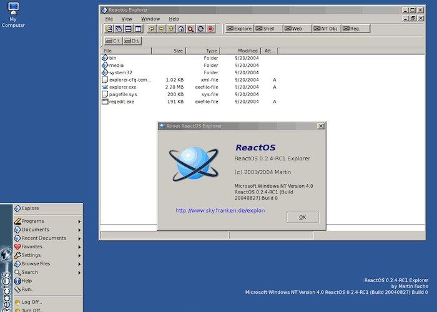
Task: Select the D:\ drive button
Action: click(132, 41)
